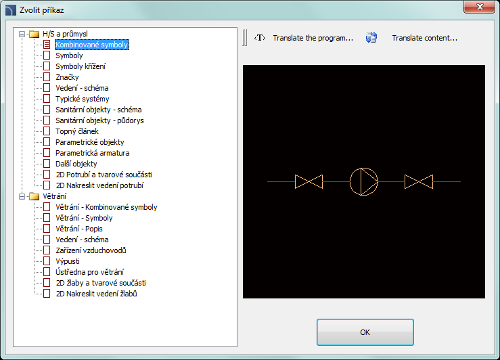500x360 pixels.
Task: Collapse the H/S a průmysl tree node
Action: click(22, 34)
